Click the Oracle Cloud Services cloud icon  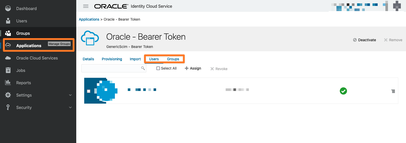8,58
